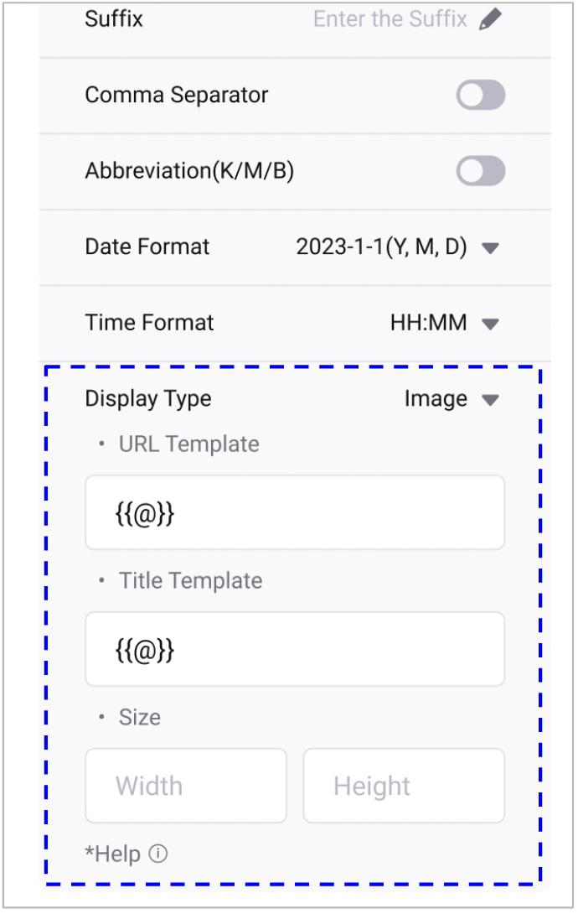Select the HH:MM time format value
The width and height of the screenshot is (578, 914).
coord(428,323)
